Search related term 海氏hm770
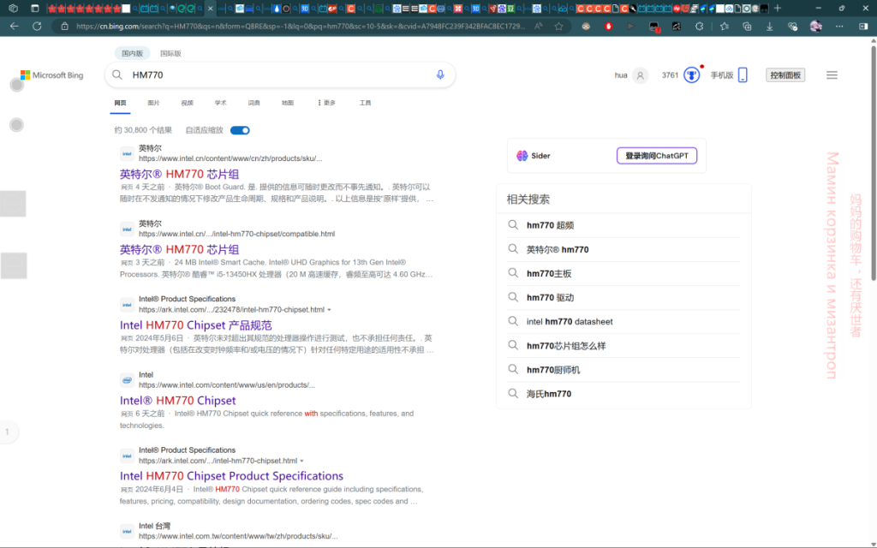Image resolution: width=877 pixels, height=548 pixels. (549, 394)
